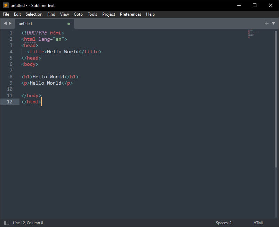Screen dimensions: 279x227
Task: Add a new tab with plus icon
Action: pyautogui.click(x=266, y=23)
